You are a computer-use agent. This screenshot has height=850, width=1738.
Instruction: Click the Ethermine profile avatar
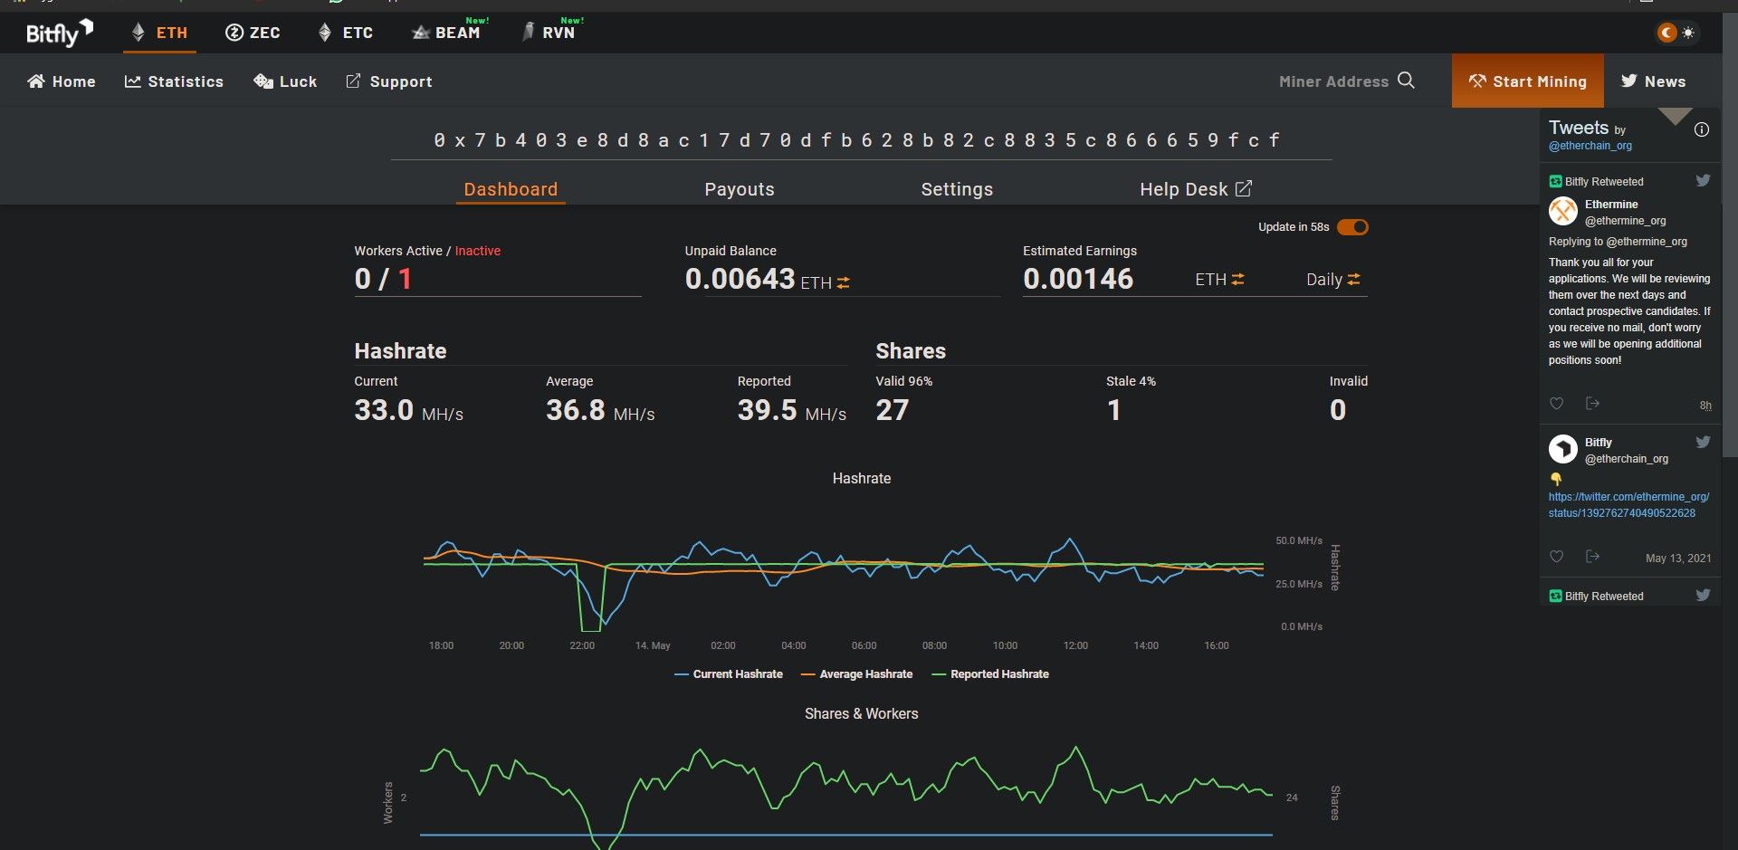1563,211
